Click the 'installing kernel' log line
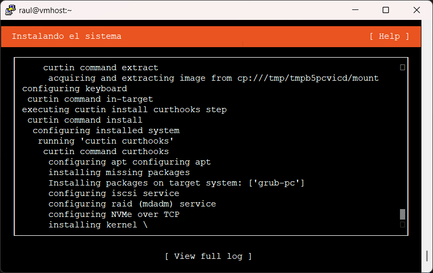This screenshot has height=273, width=433. click(98, 225)
